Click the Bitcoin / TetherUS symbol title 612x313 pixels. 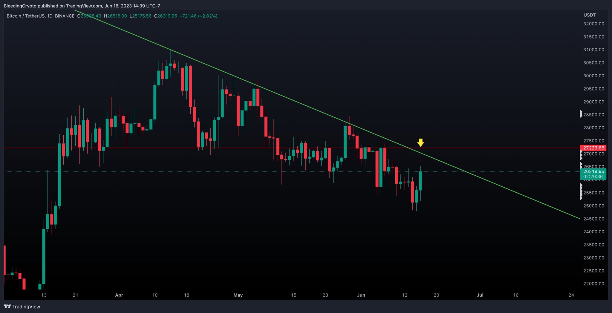[26, 16]
